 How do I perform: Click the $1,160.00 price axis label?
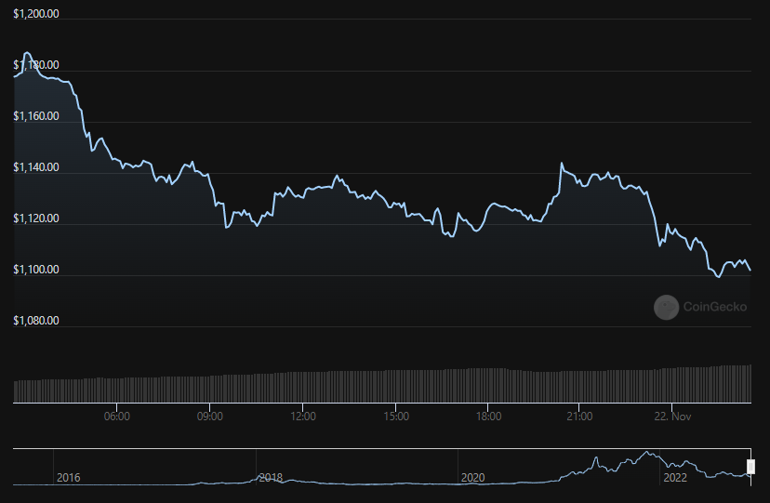click(x=36, y=116)
